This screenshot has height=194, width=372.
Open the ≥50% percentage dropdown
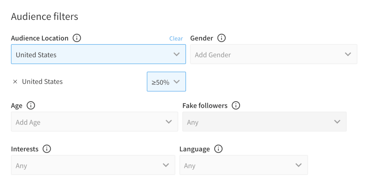click(166, 82)
